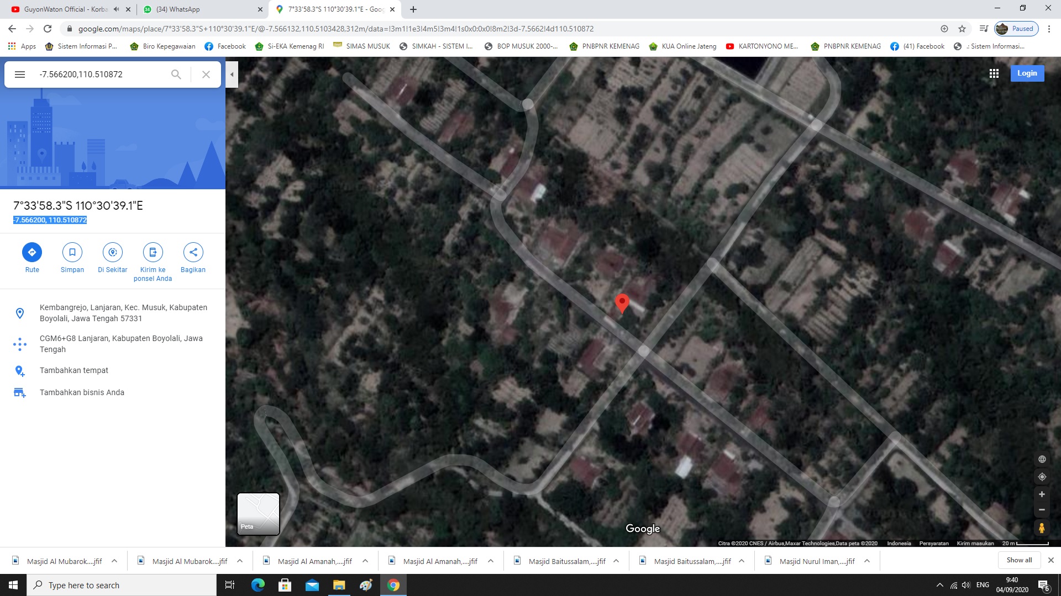Zoom in on the map
The image size is (1061, 596).
tap(1042, 494)
